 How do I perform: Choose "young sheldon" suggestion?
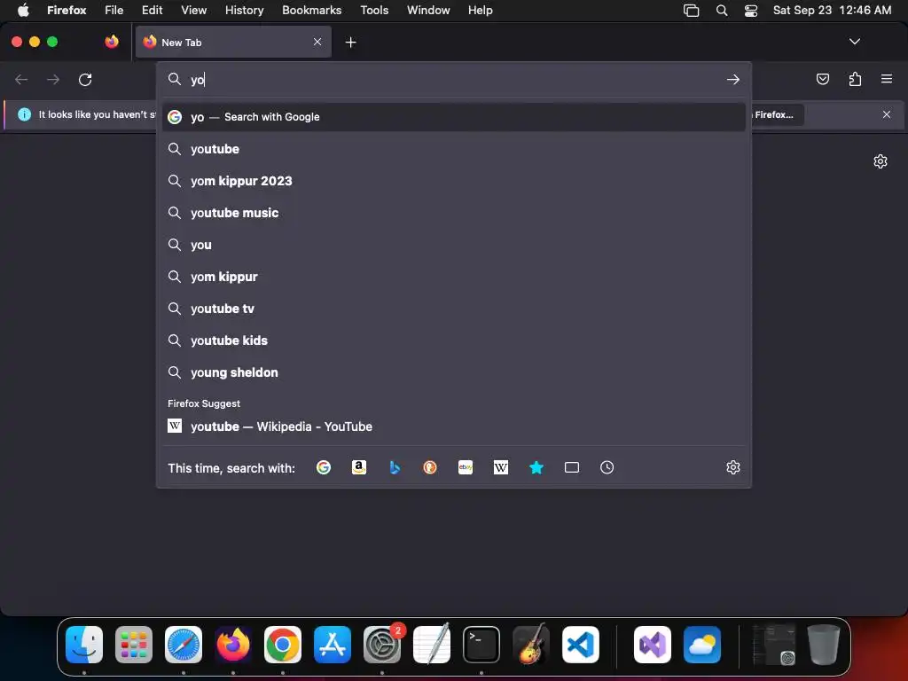click(453, 372)
